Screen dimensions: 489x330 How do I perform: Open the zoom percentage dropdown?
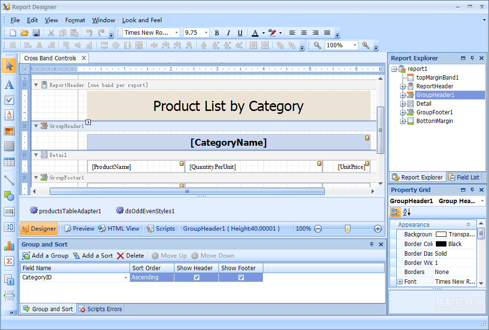click(355, 45)
